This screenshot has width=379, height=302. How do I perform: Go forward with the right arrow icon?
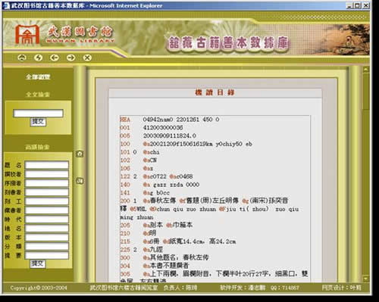click(70, 58)
